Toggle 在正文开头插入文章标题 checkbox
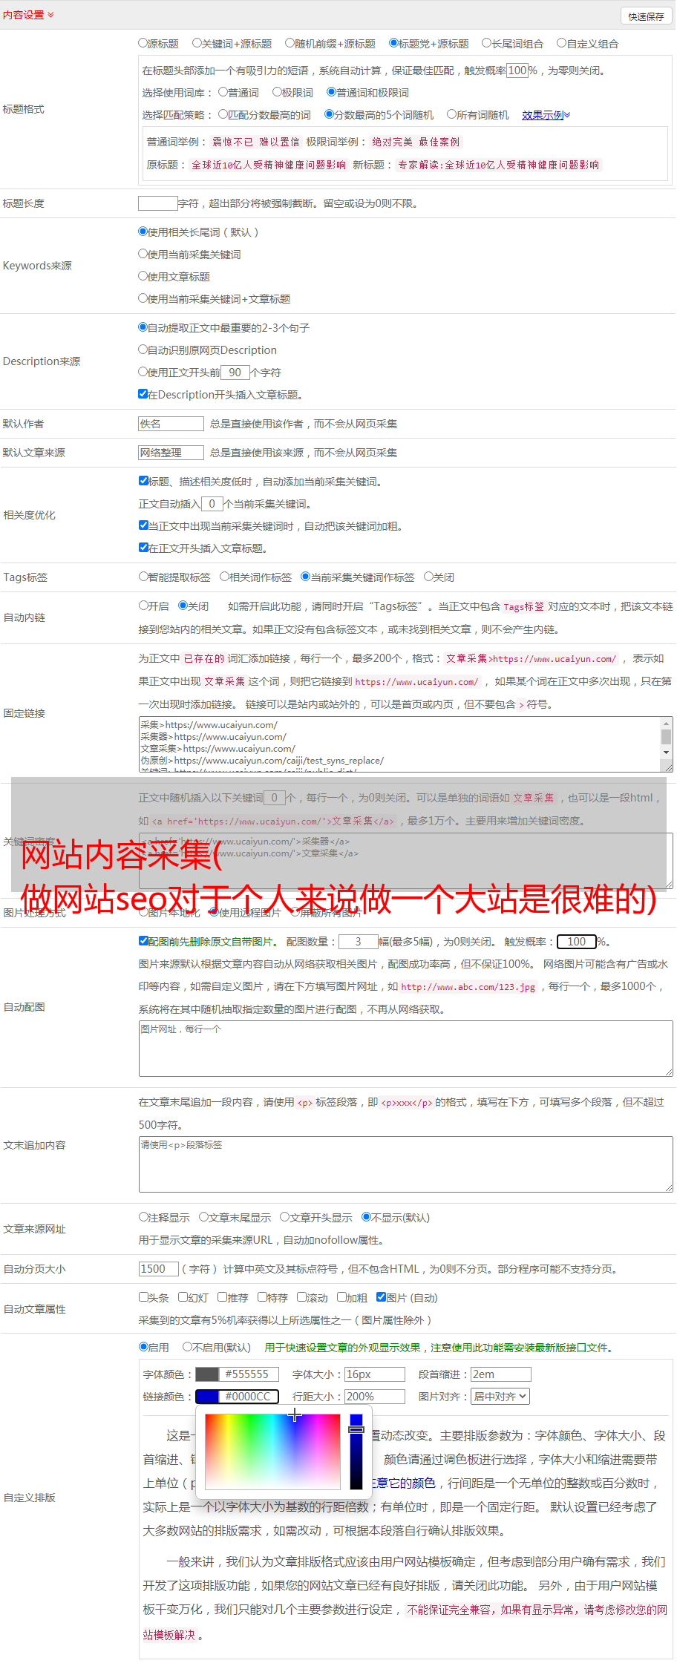677x1669 pixels. point(144,548)
